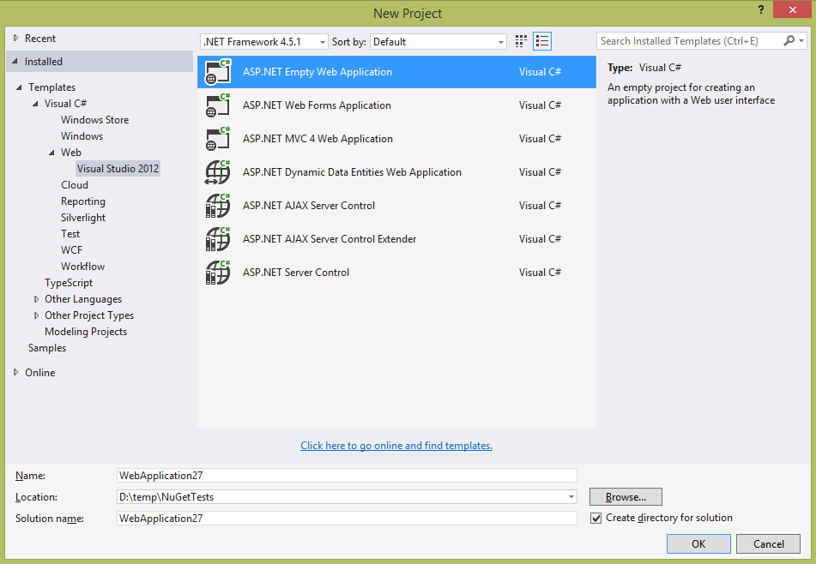Collapse the Visual C# tree node
Image resolution: width=816 pixels, height=564 pixels.
(35, 104)
